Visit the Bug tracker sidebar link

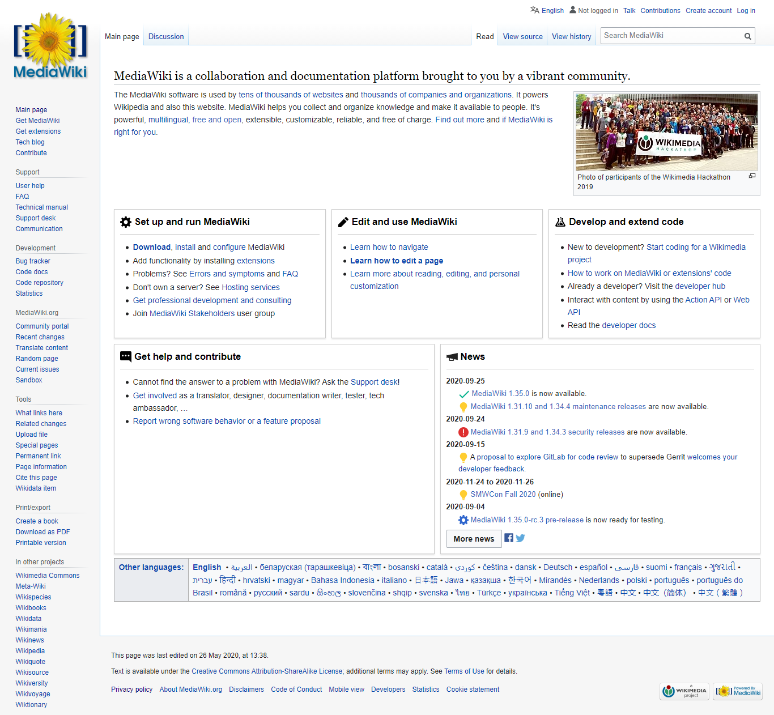tap(33, 261)
